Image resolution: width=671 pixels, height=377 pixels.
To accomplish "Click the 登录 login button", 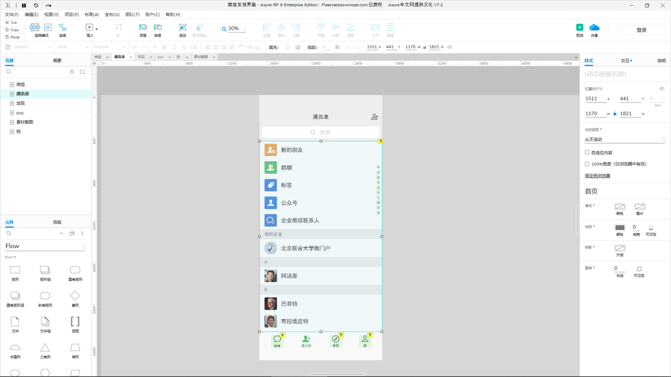I will click(641, 30).
